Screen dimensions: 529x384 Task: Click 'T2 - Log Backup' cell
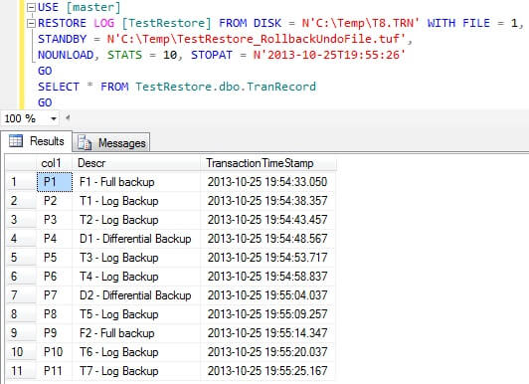click(x=136, y=220)
